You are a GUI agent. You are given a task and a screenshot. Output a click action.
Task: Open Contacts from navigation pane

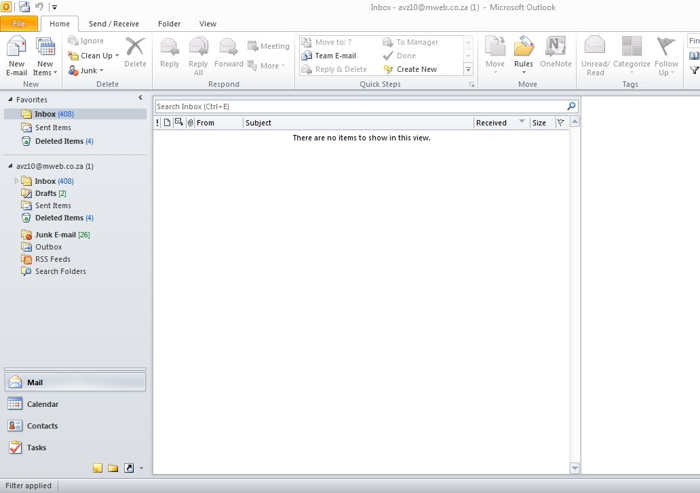[41, 426]
